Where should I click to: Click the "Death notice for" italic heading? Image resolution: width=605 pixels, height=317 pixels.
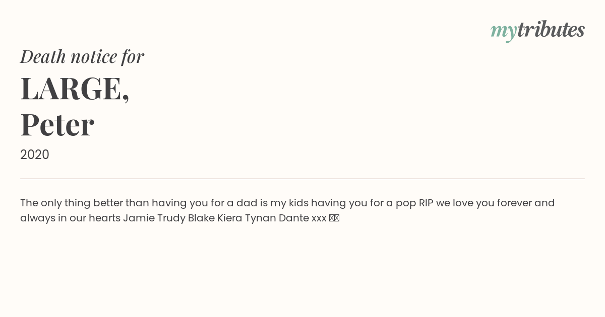click(82, 56)
